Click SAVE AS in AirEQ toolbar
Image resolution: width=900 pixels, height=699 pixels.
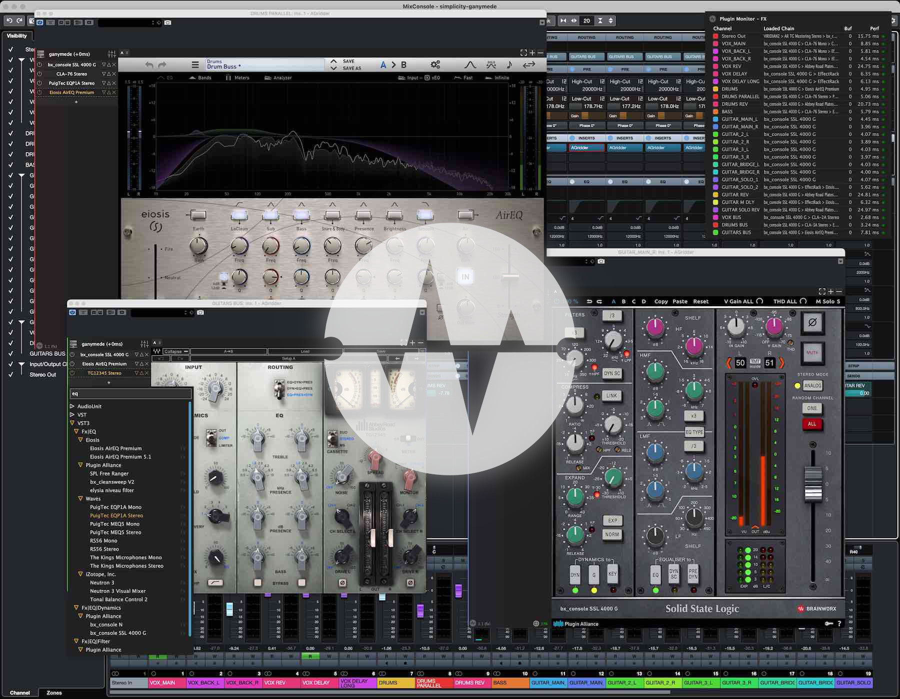click(352, 68)
